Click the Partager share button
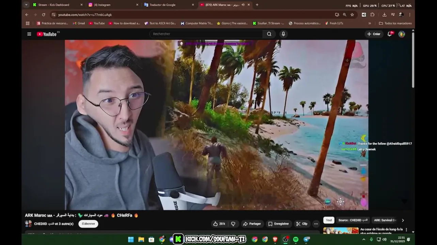The height and width of the screenshot is (245, 437). [x=252, y=224]
